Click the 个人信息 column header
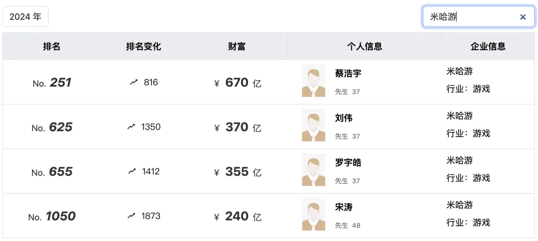The width and height of the screenshot is (538, 241). point(364,47)
